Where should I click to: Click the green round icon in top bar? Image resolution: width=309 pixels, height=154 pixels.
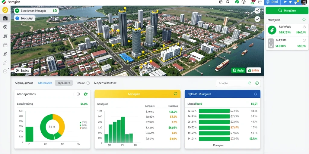point(237,2)
